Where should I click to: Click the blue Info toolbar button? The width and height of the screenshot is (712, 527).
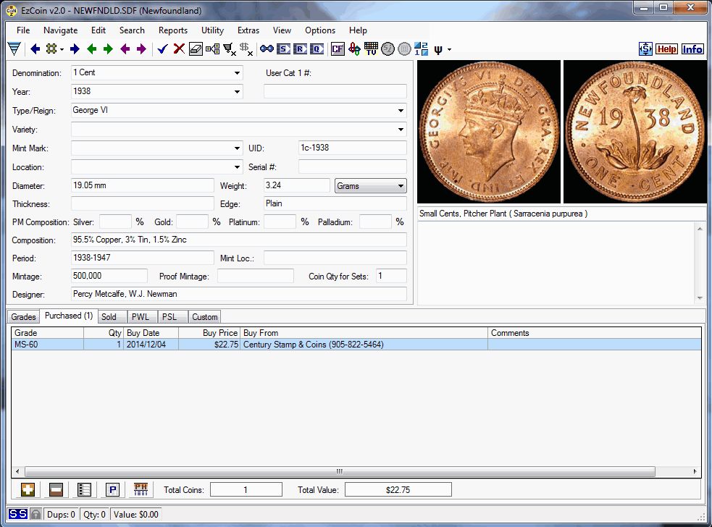pyautogui.click(x=692, y=49)
